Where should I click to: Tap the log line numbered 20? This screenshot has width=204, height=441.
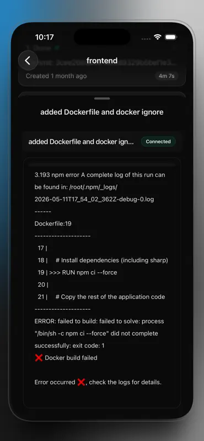[x=43, y=285]
